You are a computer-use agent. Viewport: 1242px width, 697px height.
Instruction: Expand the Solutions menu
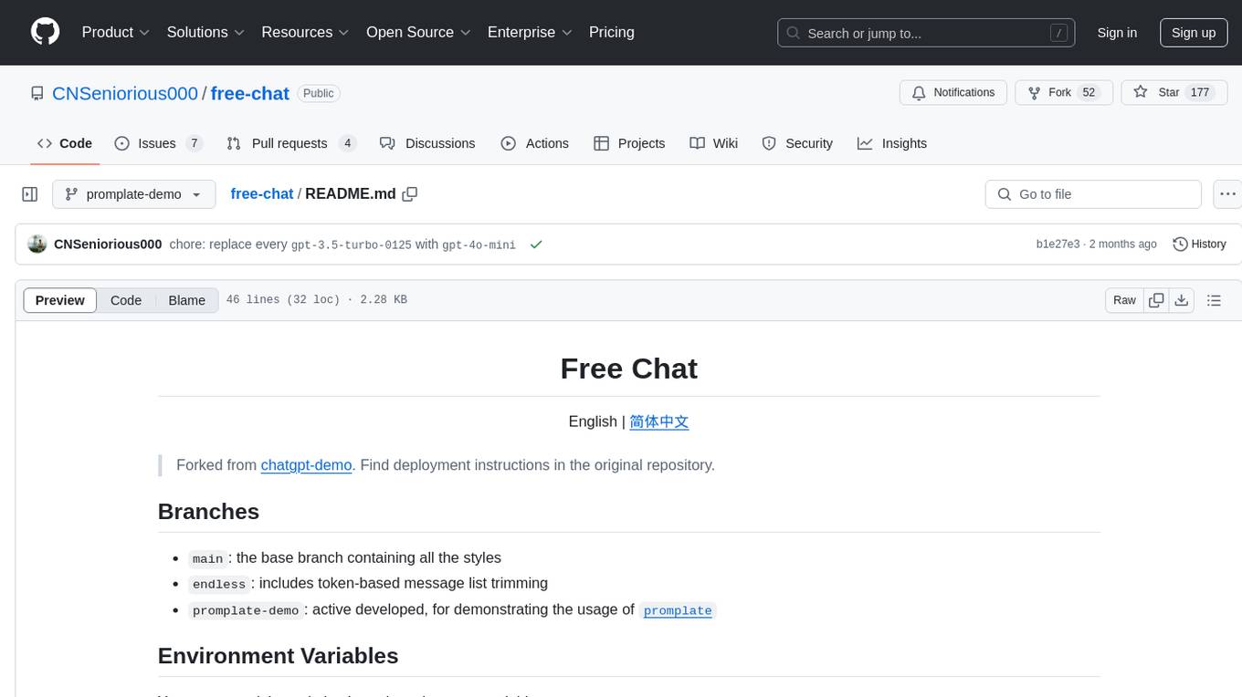point(205,32)
